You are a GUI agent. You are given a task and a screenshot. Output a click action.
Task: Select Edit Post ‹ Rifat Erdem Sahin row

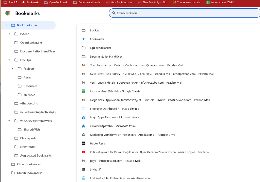(x=120, y=178)
